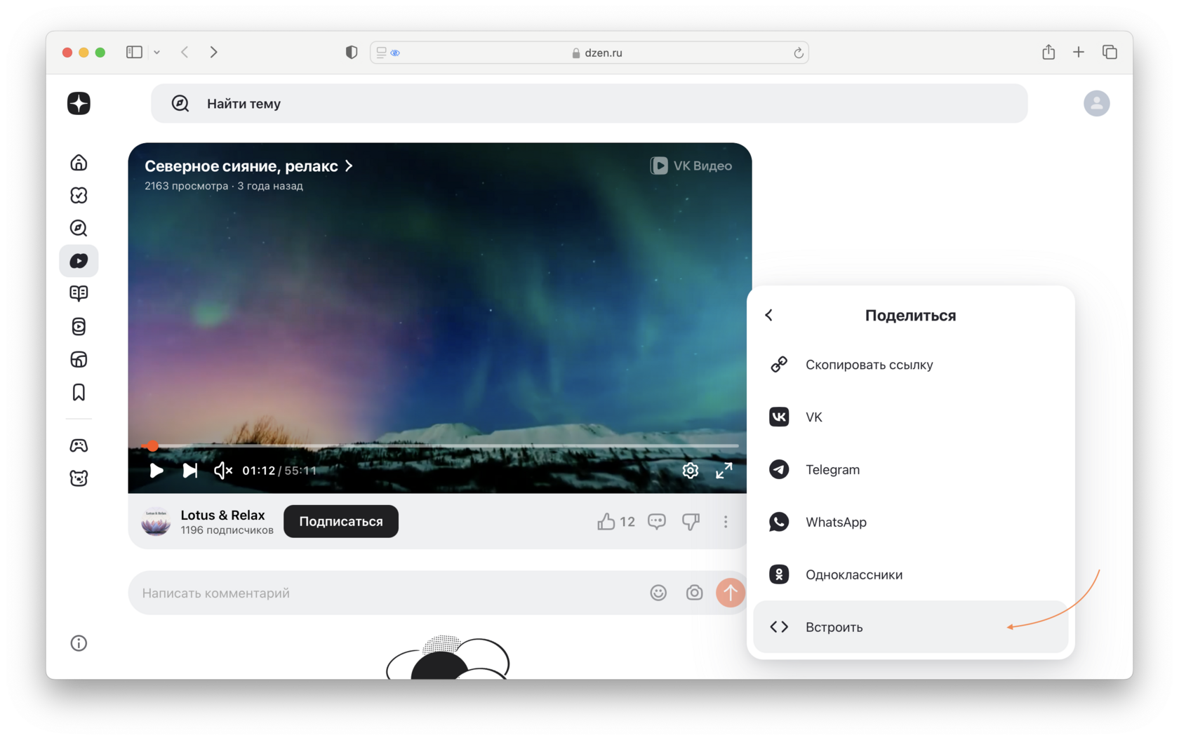Seek using the video progress bar
This screenshot has width=1179, height=740.
point(440,446)
